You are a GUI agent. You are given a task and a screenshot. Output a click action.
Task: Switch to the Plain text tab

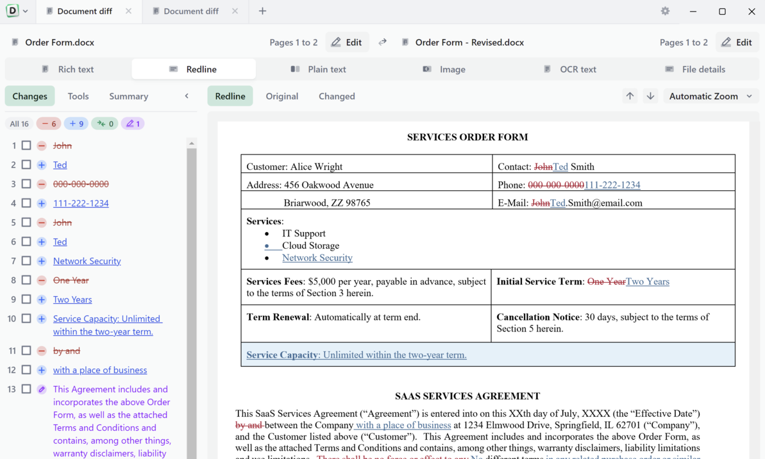[x=319, y=69]
